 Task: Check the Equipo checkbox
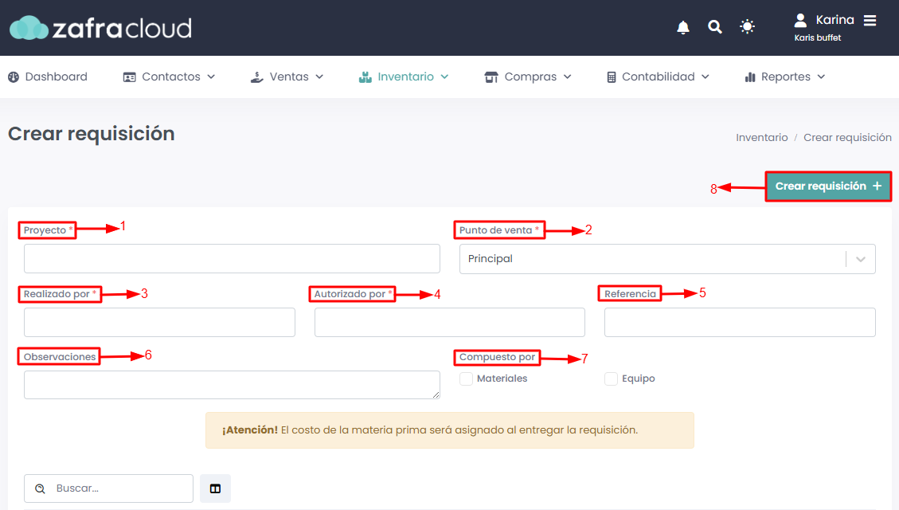[x=612, y=379]
